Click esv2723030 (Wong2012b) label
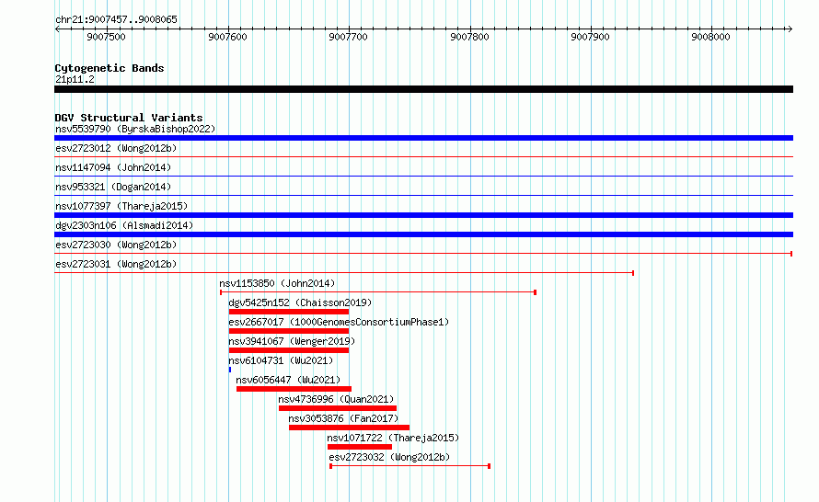 116,245
